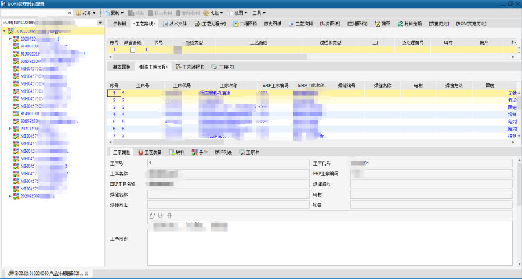Open the [工序卡] middle tab
Viewport: 522px width, 279px height.
(x=223, y=67)
